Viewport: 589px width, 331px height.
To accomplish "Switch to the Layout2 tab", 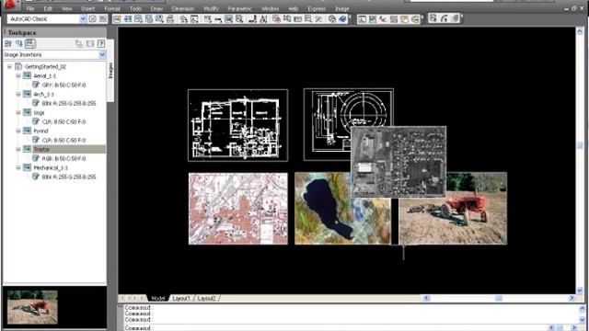I will (206, 298).
